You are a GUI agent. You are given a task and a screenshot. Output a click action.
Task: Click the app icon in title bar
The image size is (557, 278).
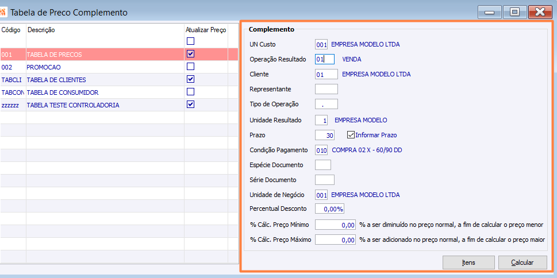pos(3,13)
